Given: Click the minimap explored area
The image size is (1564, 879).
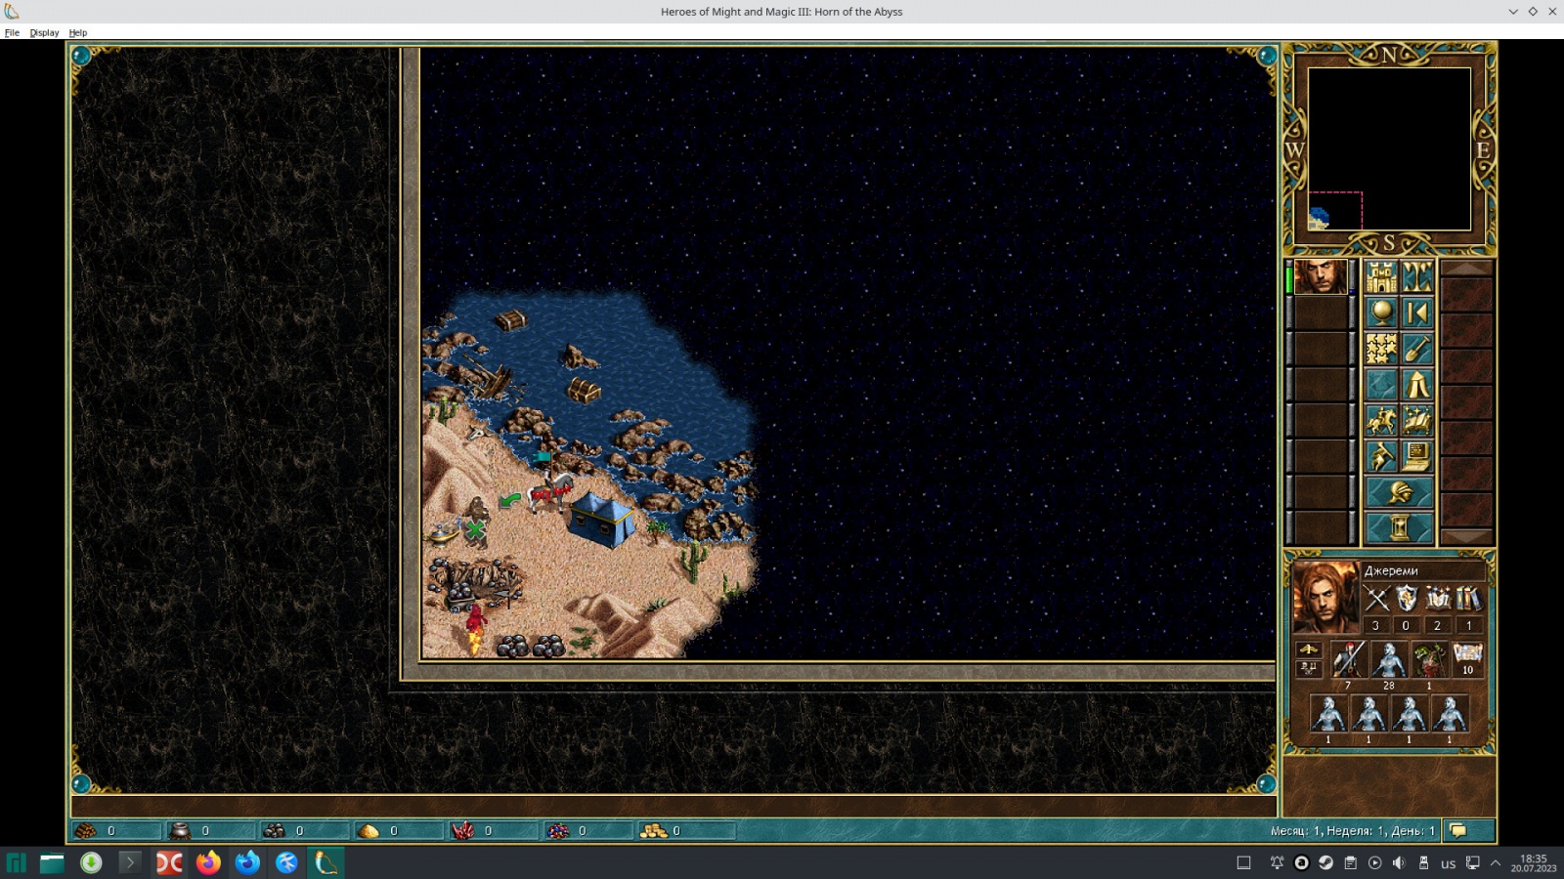Looking at the screenshot, I should tap(1319, 219).
